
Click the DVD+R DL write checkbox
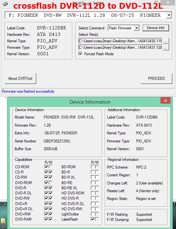(x=51, y=209)
